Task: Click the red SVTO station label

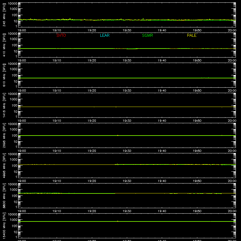Action: [x=61, y=35]
